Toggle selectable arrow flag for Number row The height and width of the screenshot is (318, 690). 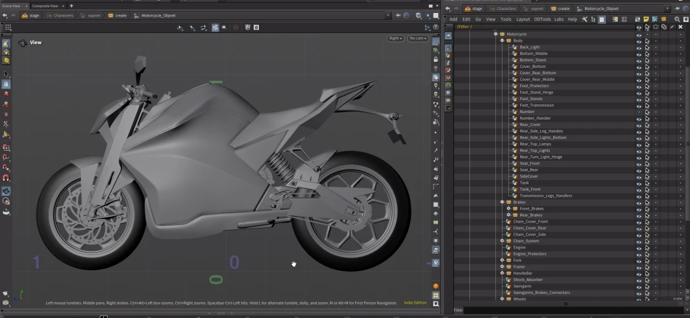pos(648,111)
